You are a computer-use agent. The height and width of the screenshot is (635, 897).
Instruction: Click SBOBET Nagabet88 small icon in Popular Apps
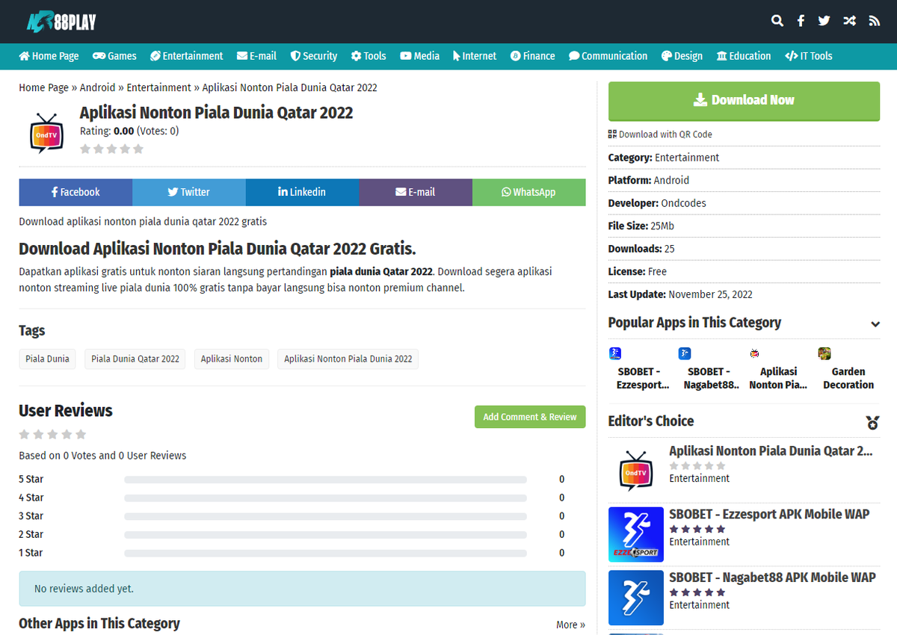685,353
